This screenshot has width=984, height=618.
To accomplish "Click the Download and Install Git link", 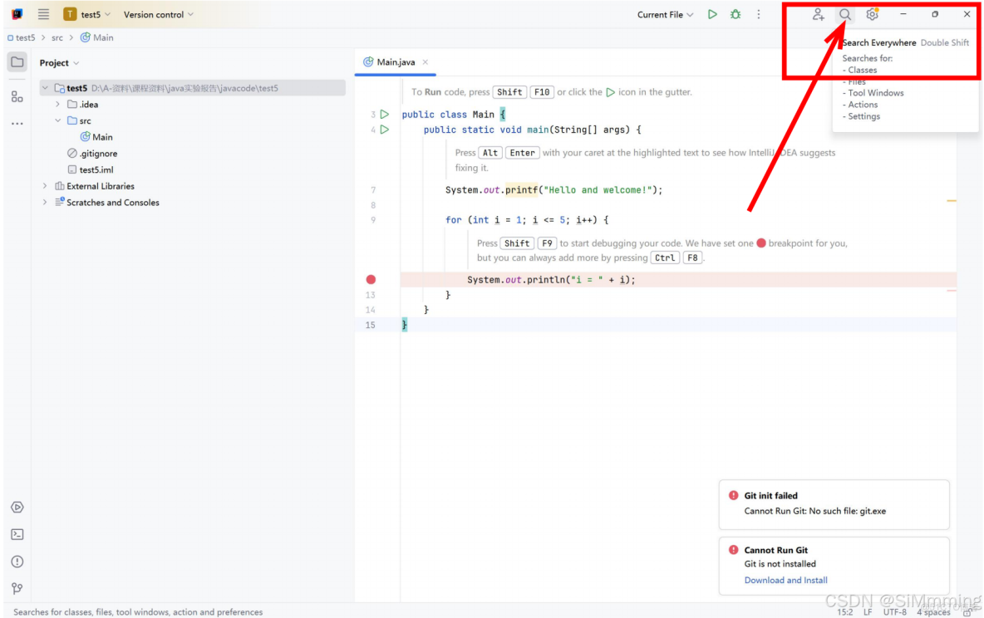I will (785, 580).
